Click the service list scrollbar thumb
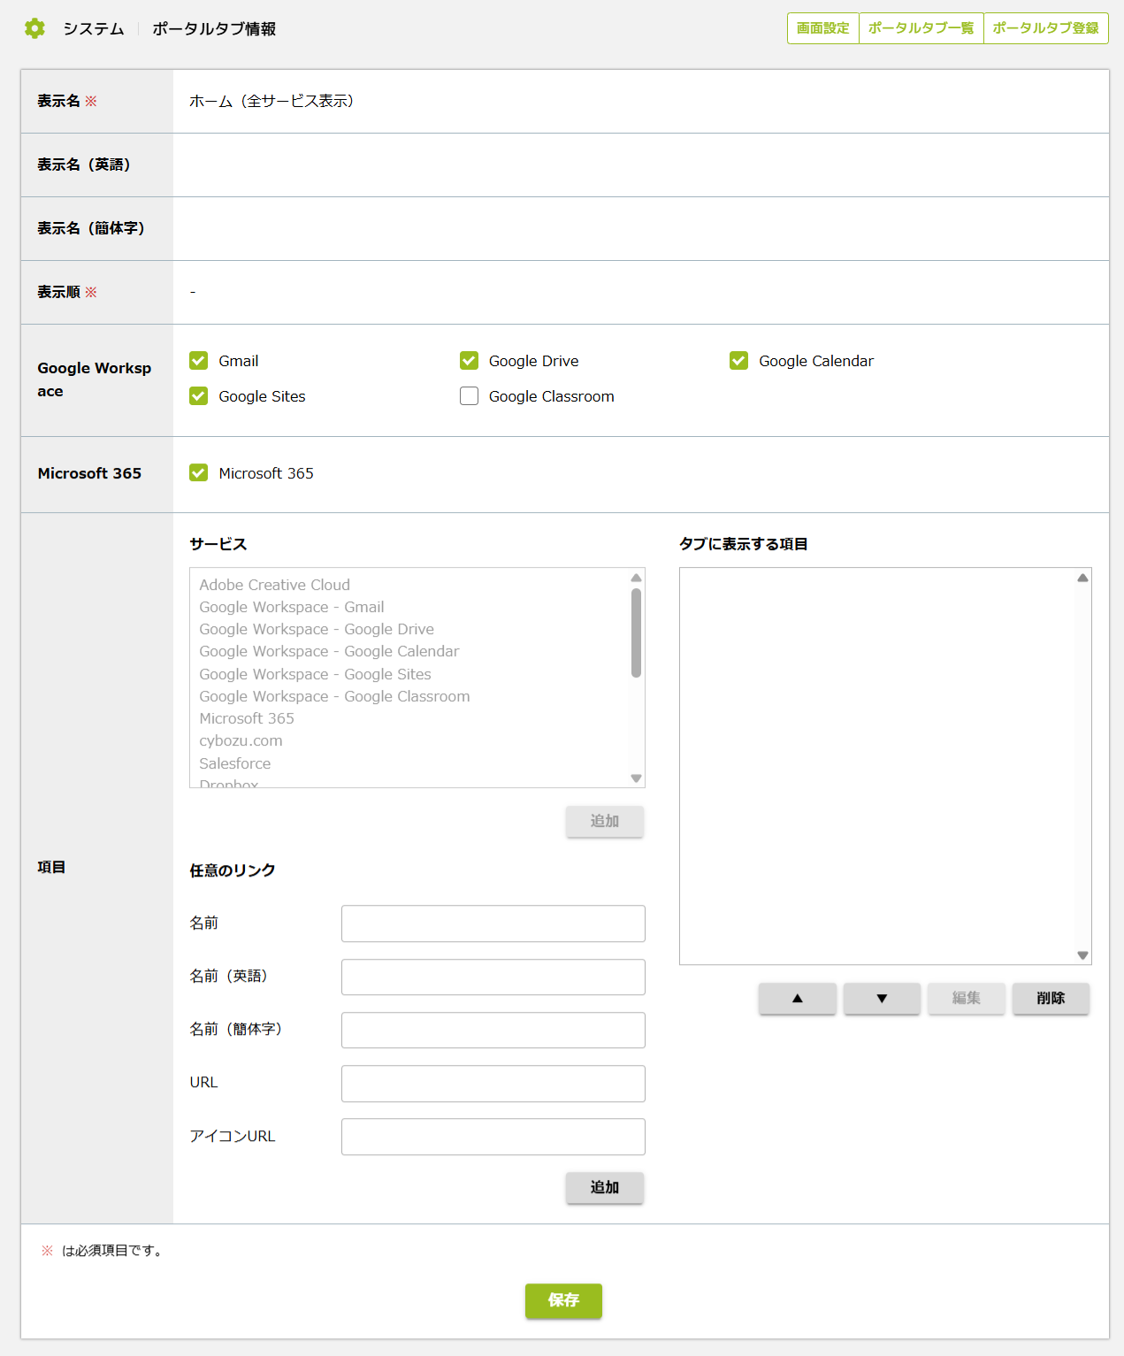The width and height of the screenshot is (1124, 1356). 636,633
